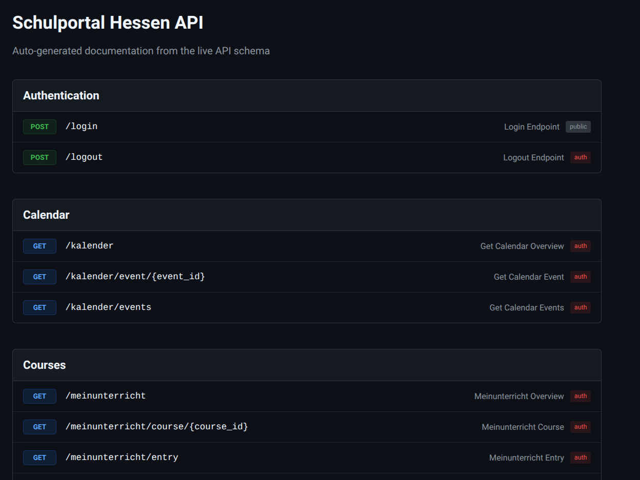Viewport: 640px width, 480px height.
Task: Click the public tag on Login Endpoint
Action: [578, 127]
